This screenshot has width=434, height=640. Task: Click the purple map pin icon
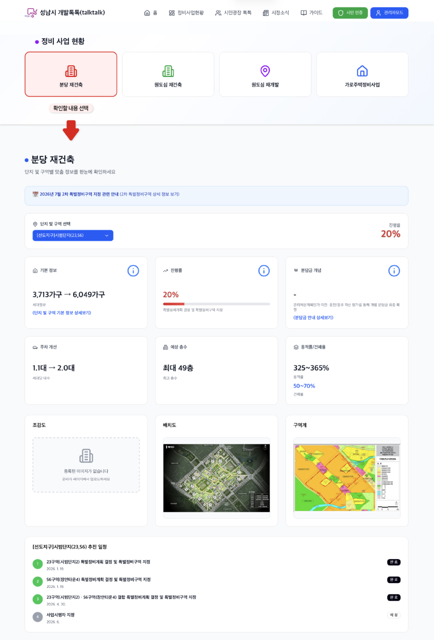265,71
